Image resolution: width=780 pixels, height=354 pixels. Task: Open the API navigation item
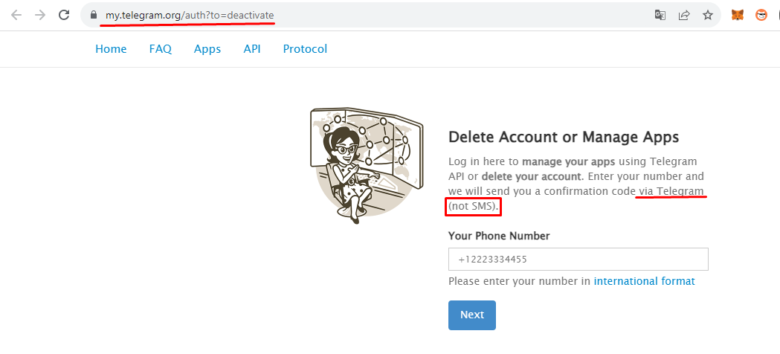coord(252,49)
